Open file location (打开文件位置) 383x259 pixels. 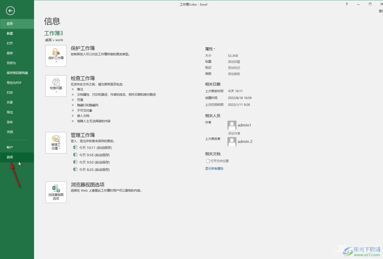point(217,161)
